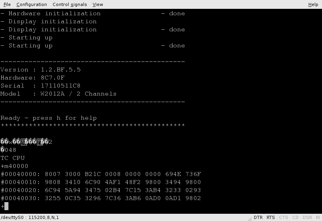The image size is (322, 221).
Task: Open the Control signals menu
Action: (69, 4)
